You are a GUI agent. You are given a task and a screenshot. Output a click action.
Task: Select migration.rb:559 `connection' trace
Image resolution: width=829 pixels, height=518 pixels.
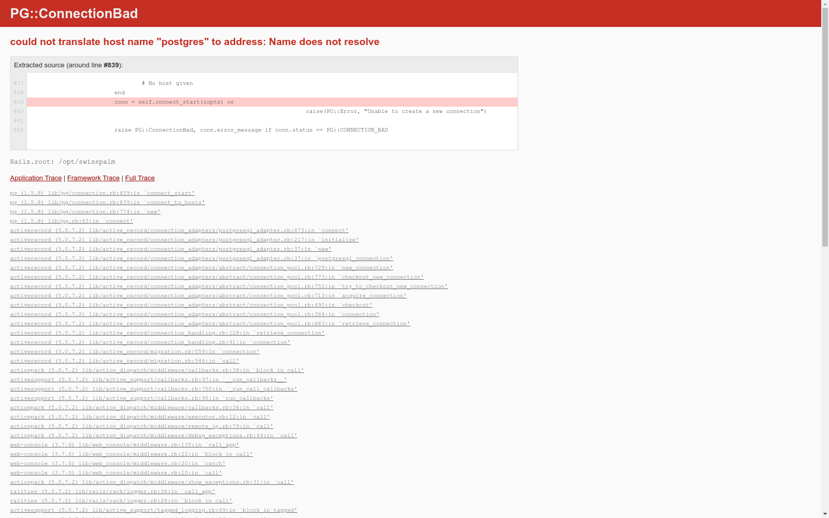pyautogui.click(x=135, y=352)
